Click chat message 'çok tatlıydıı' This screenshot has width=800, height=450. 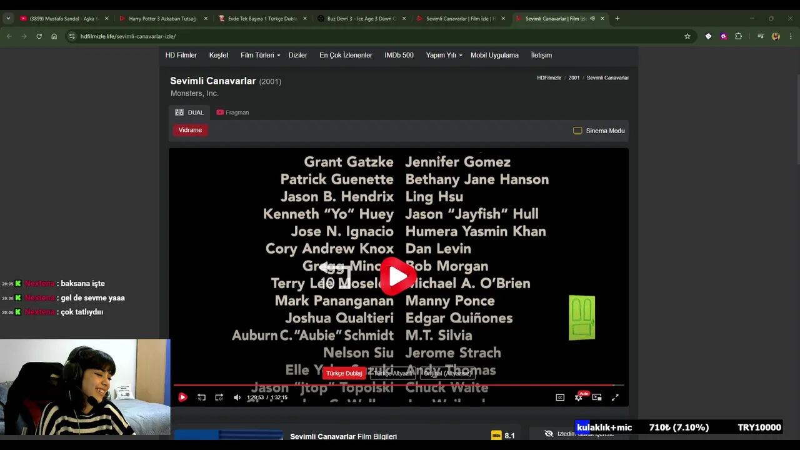(82, 312)
